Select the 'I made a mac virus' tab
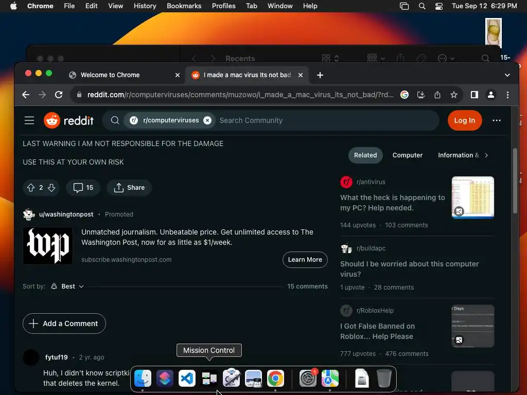 (247, 75)
